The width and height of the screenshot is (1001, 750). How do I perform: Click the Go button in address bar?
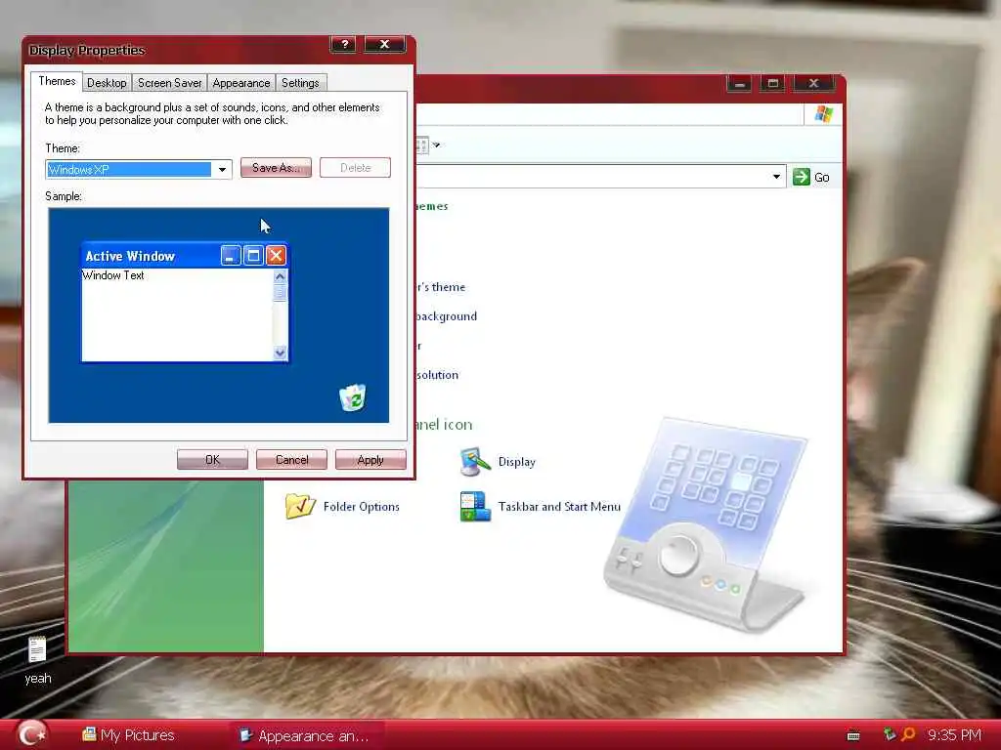[x=811, y=178]
